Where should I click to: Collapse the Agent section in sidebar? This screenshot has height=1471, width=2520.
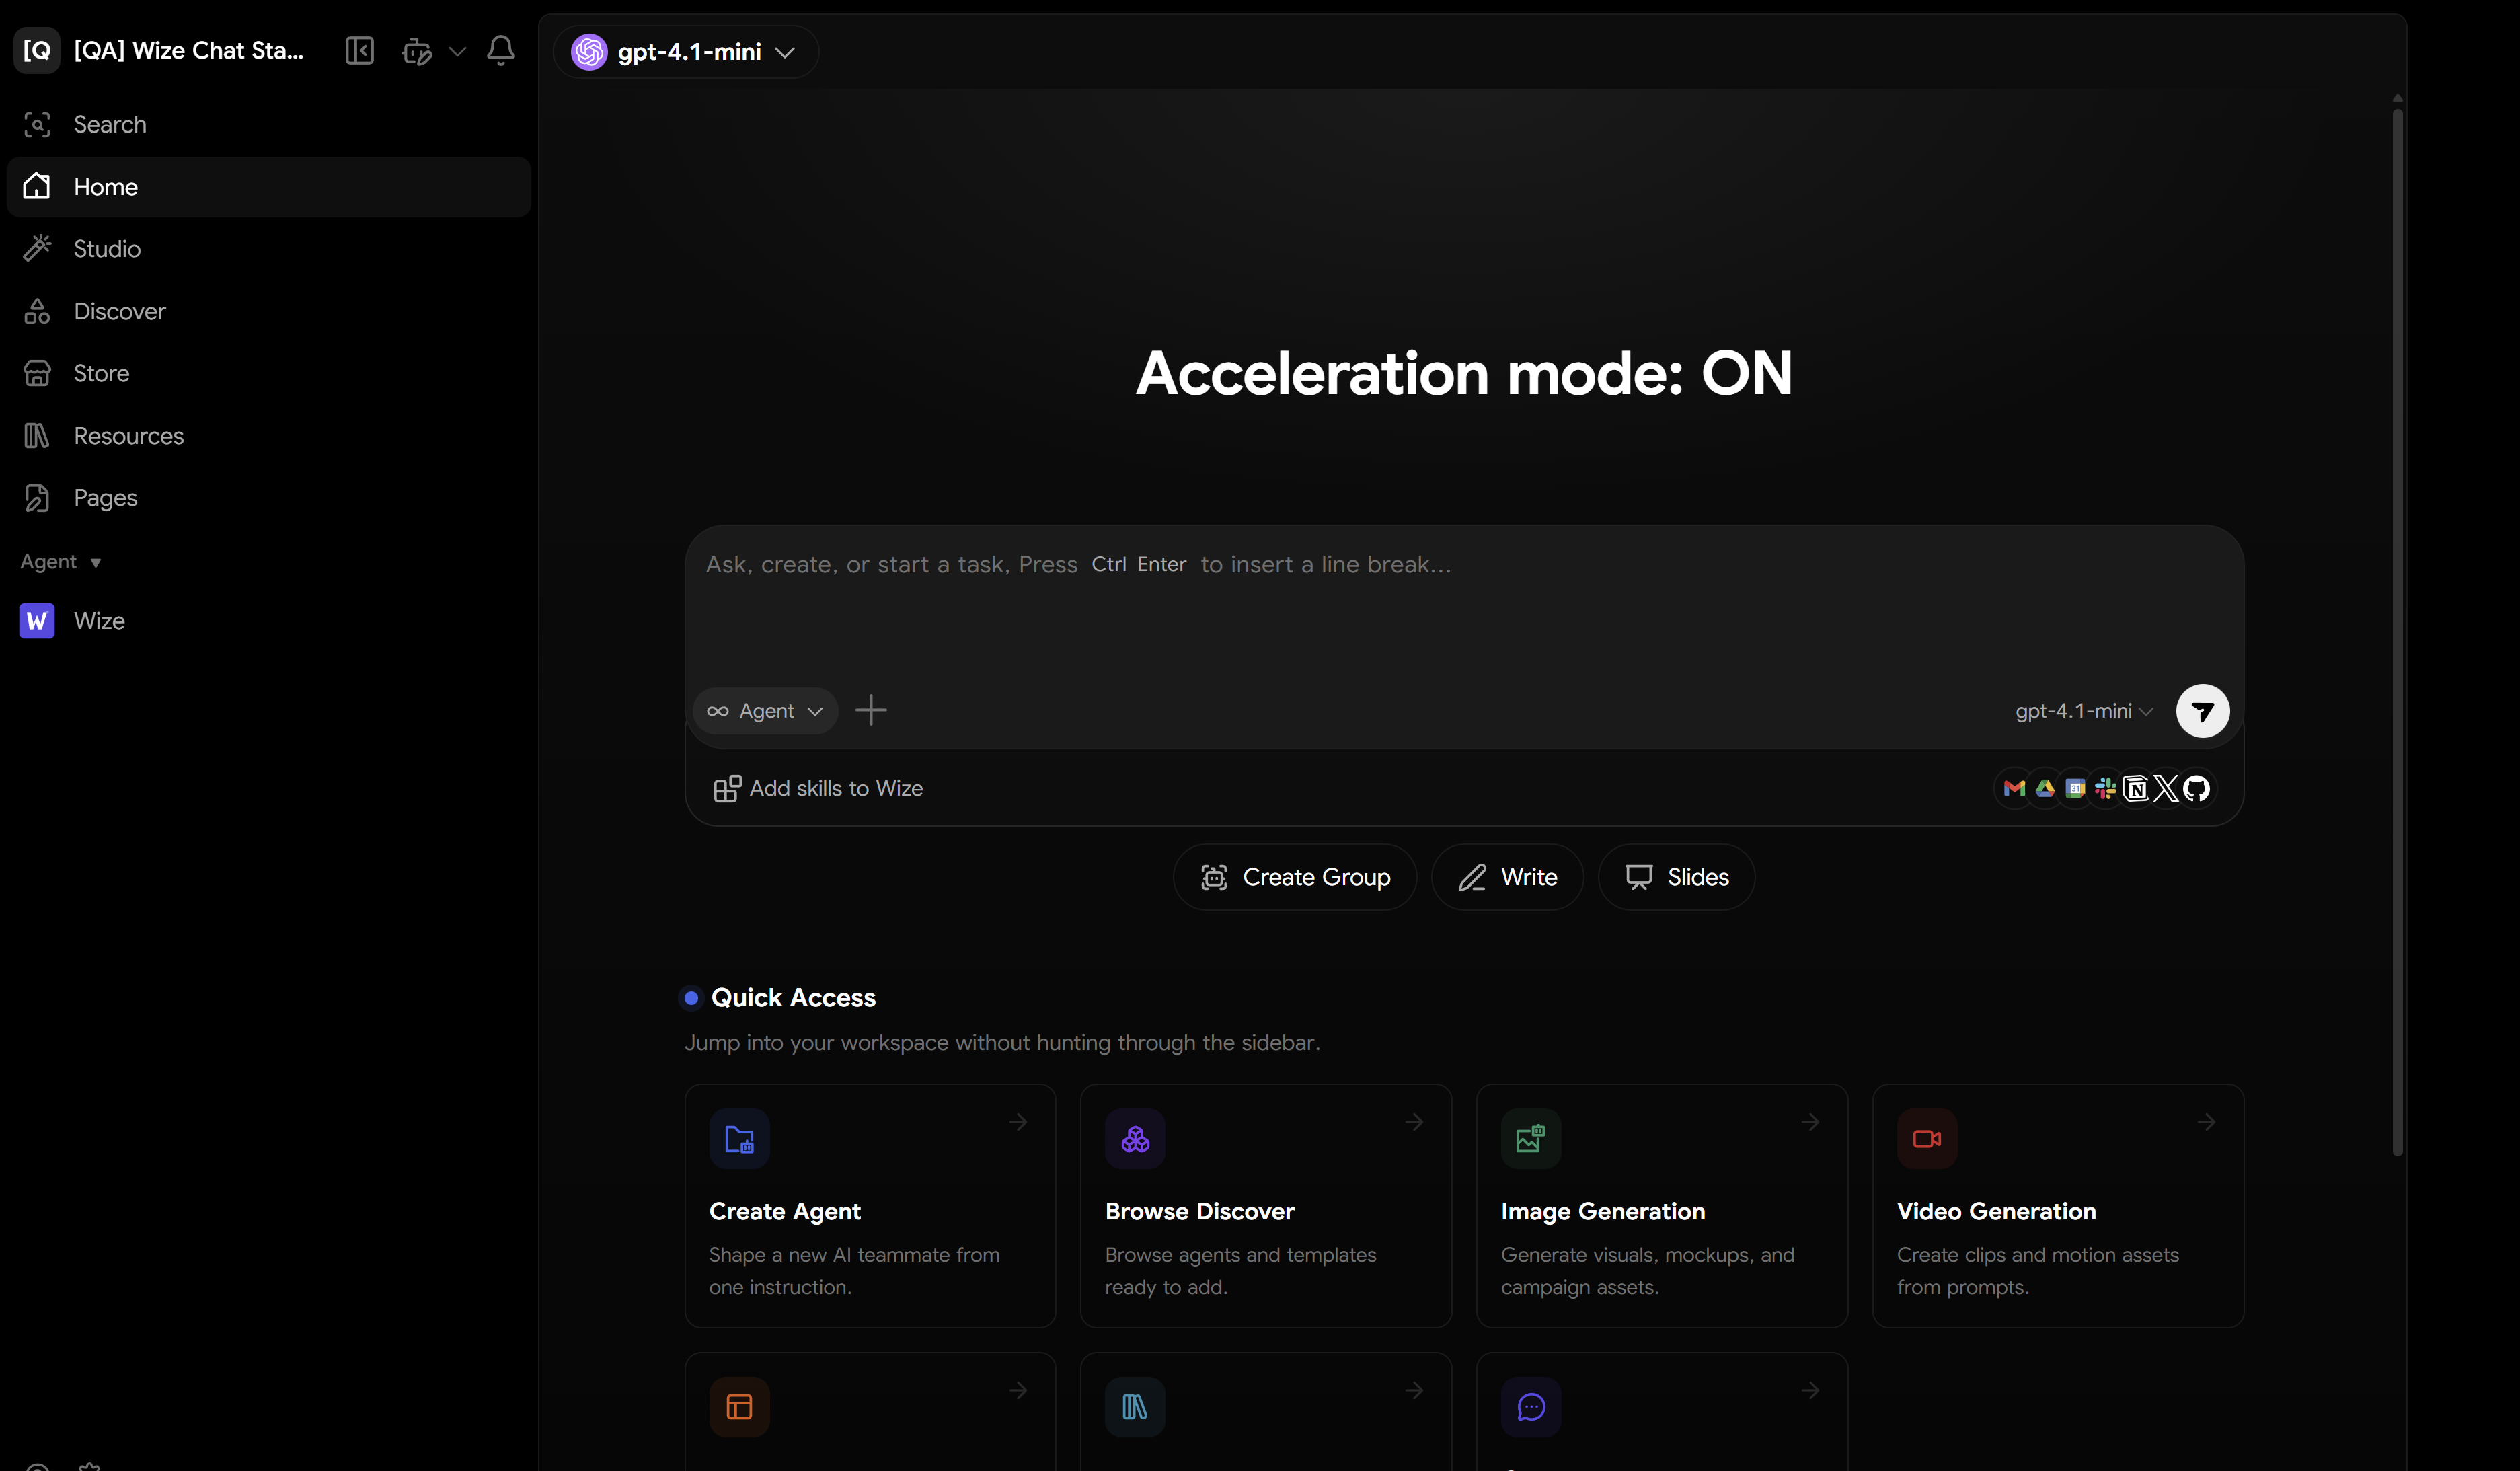coord(61,562)
